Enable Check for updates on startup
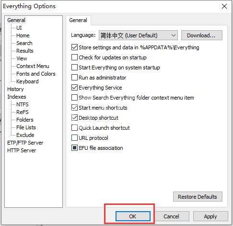 click(74, 57)
